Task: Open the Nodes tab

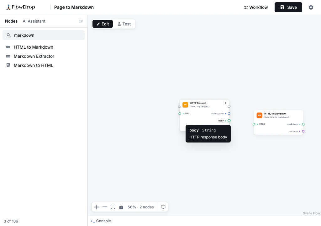Action: [11, 21]
